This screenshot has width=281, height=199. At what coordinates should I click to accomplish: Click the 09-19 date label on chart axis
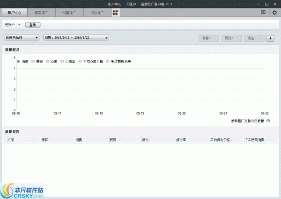tap(140, 114)
